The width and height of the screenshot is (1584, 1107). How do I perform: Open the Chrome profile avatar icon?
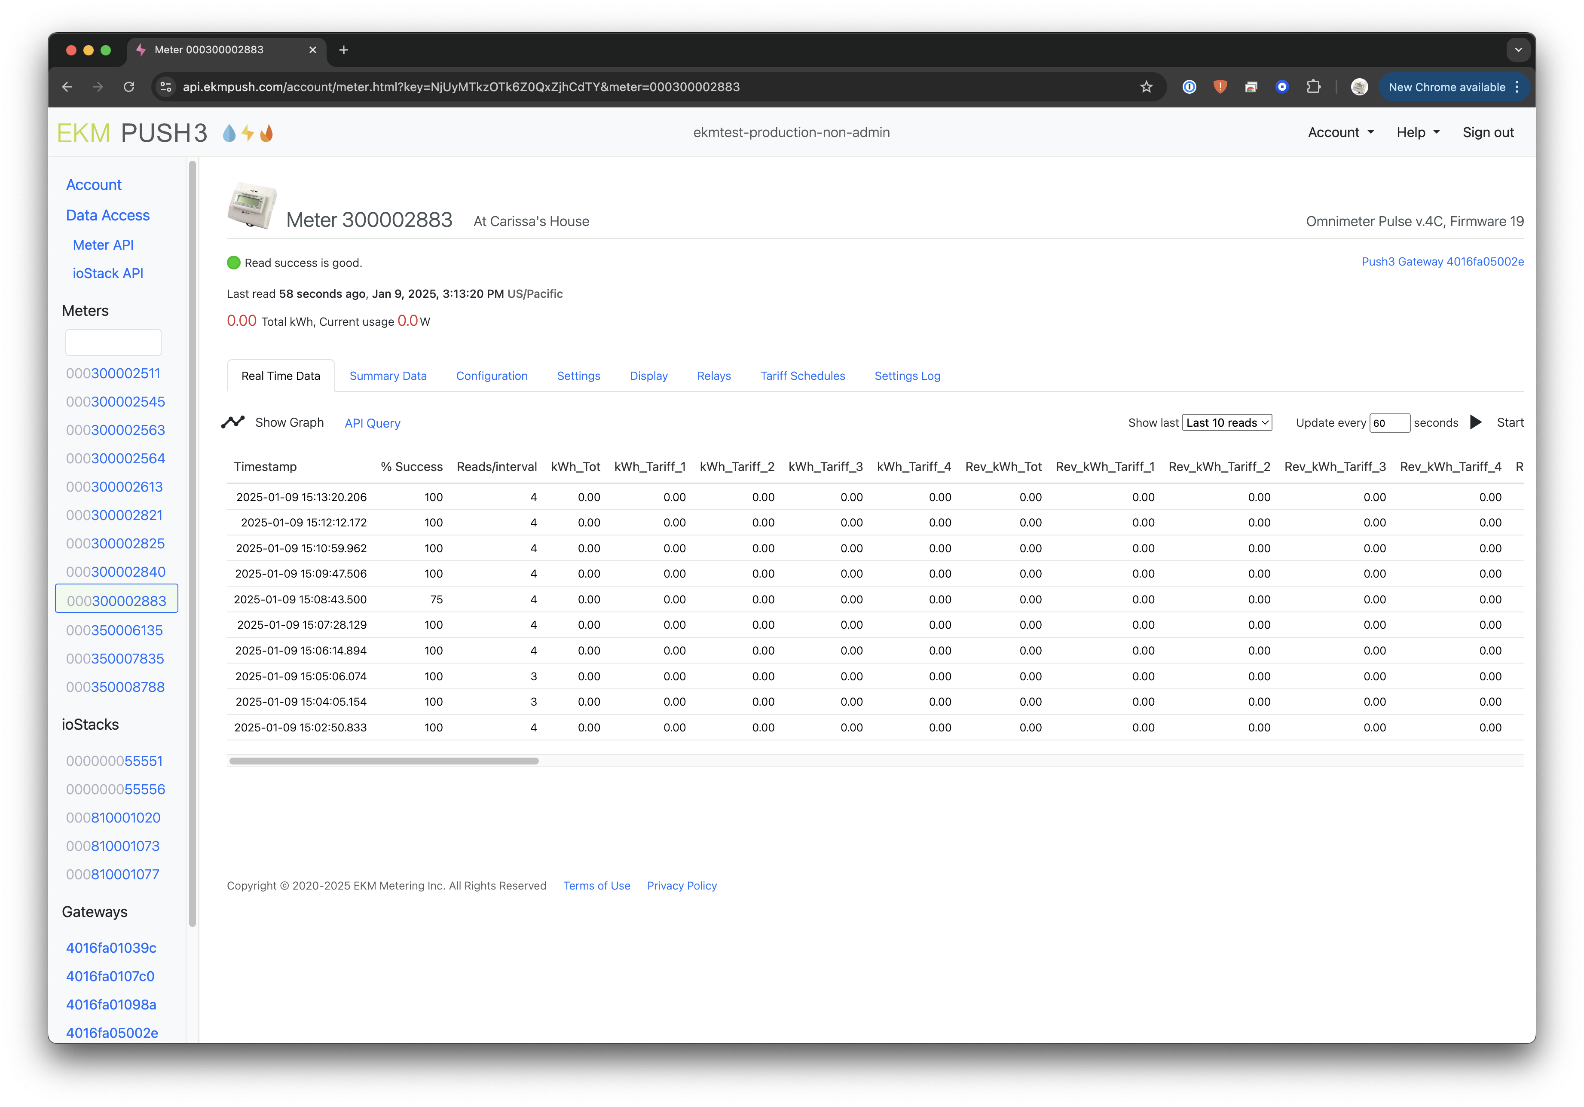1358,87
